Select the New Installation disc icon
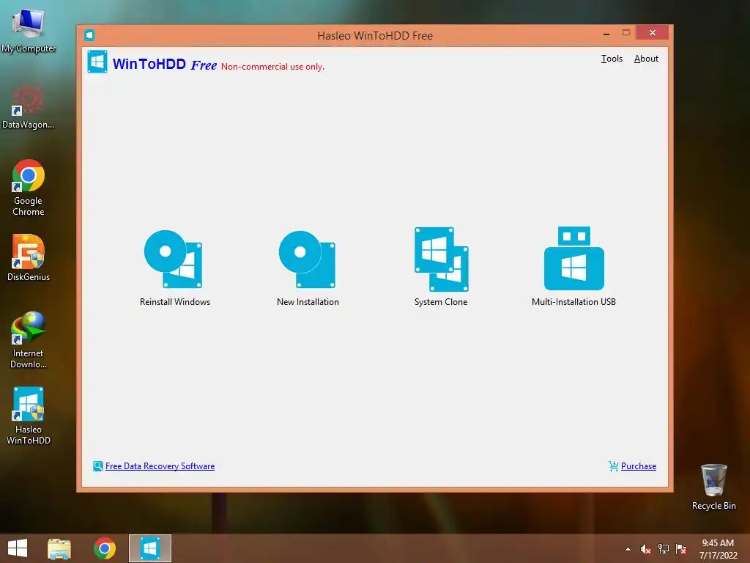This screenshot has height=563, width=750. pos(307,259)
